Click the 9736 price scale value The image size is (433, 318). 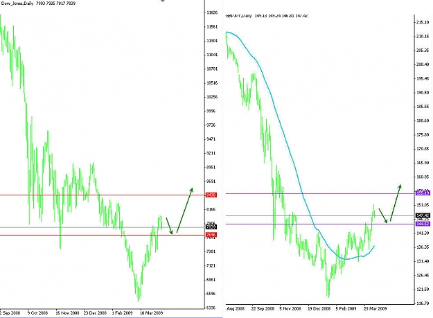pyautogui.click(x=212, y=125)
